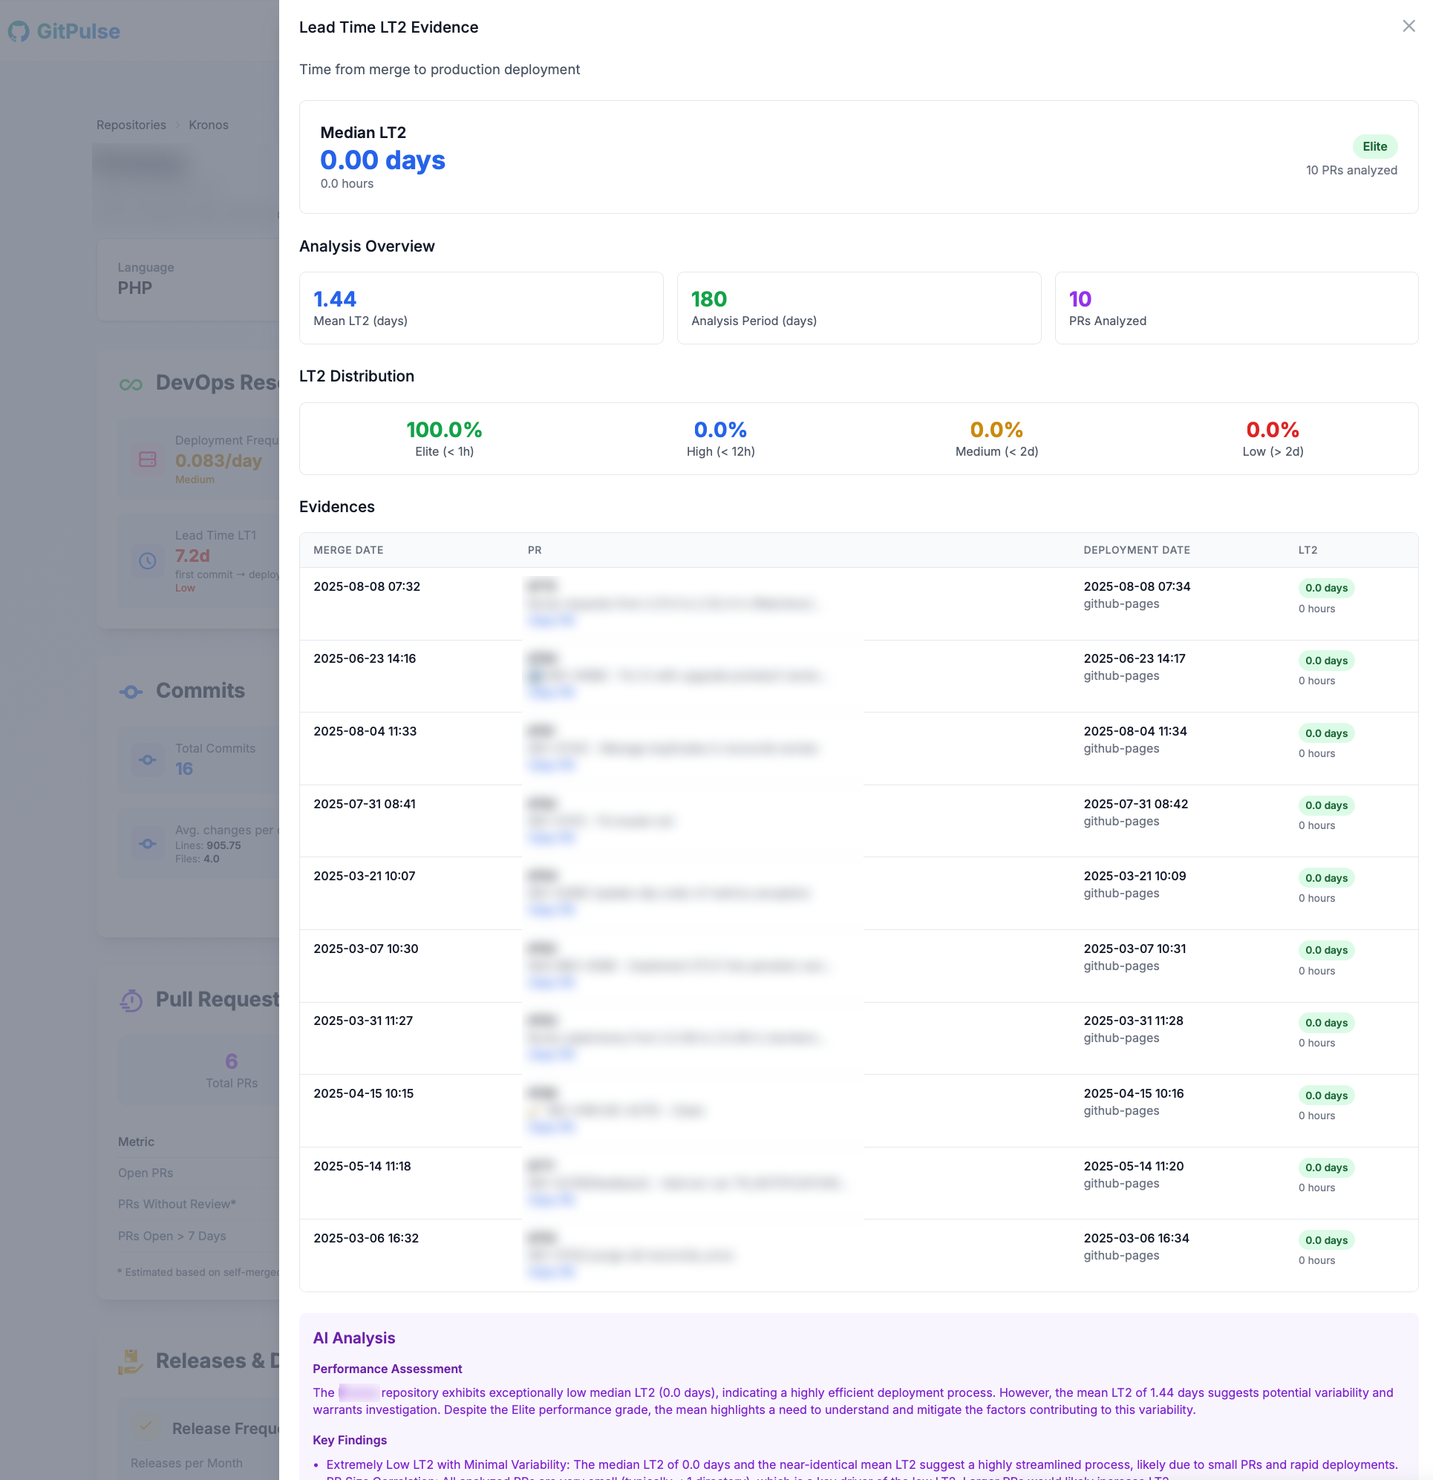The width and height of the screenshot is (1433, 1480).
Task: Click the DevOps infinity loop icon
Action: click(x=131, y=384)
